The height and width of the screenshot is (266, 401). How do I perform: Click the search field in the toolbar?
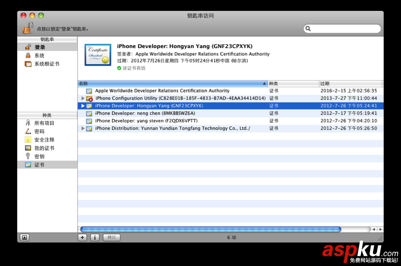[342, 29]
